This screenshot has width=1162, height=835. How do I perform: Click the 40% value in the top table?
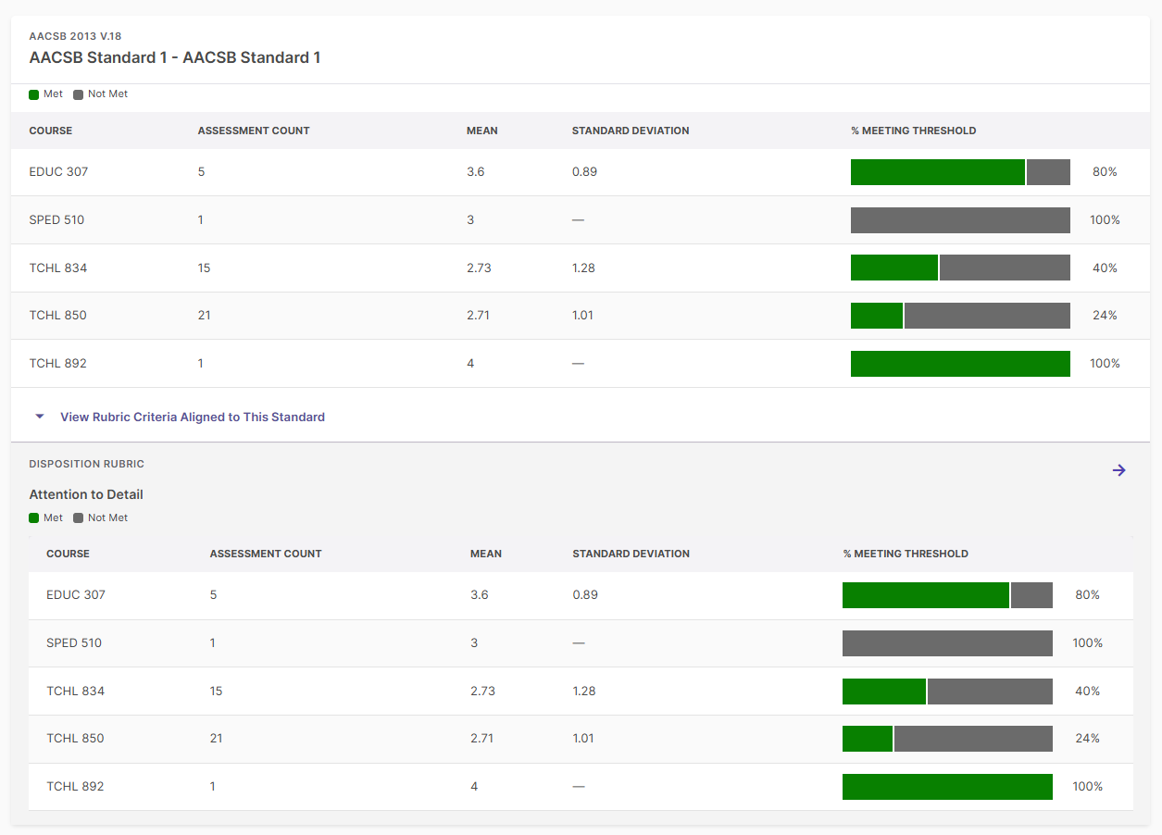click(1105, 268)
